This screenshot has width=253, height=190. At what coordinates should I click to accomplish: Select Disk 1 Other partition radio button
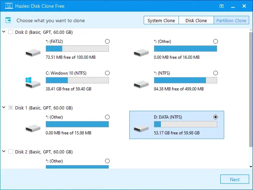pyautogui.click(x=107, y=117)
